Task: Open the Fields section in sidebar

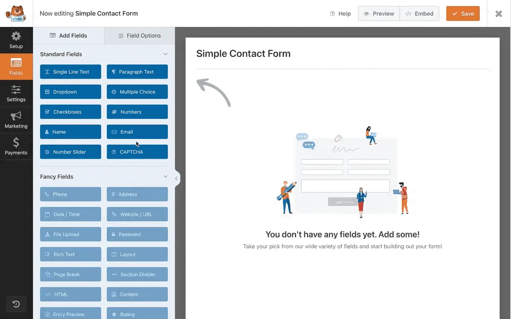Action: [x=16, y=67]
